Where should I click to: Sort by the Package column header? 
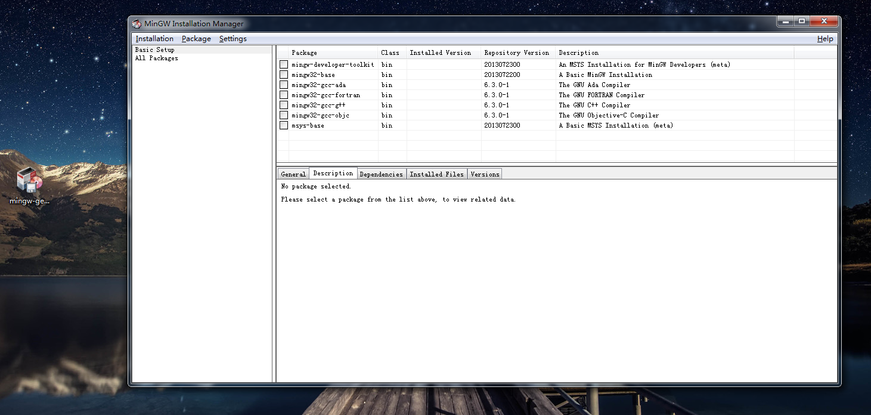tap(333, 53)
